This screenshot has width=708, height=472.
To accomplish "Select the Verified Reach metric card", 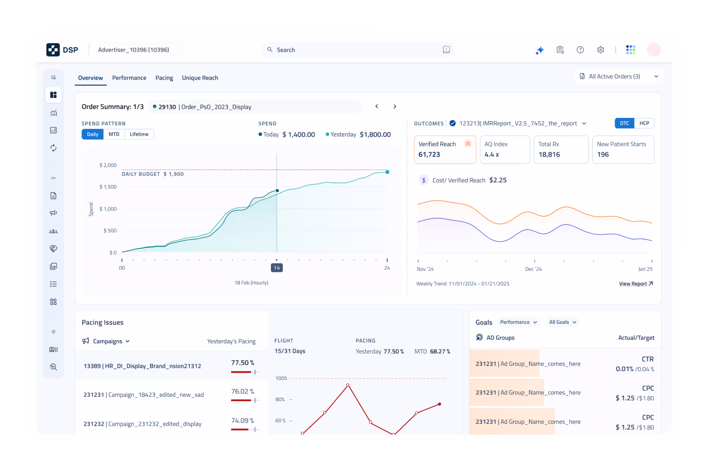I will click(445, 149).
